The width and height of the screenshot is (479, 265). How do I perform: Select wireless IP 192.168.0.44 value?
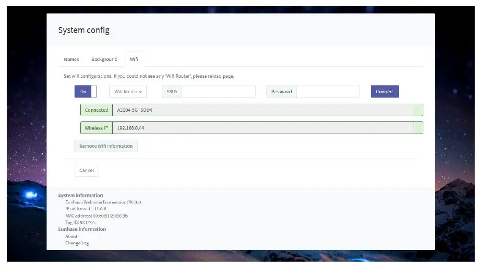pyautogui.click(x=263, y=128)
